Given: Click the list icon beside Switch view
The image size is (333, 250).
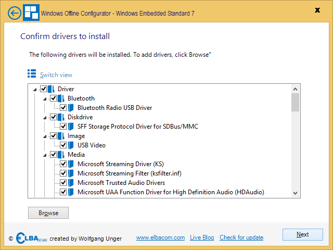Looking at the screenshot, I should (x=32, y=73).
